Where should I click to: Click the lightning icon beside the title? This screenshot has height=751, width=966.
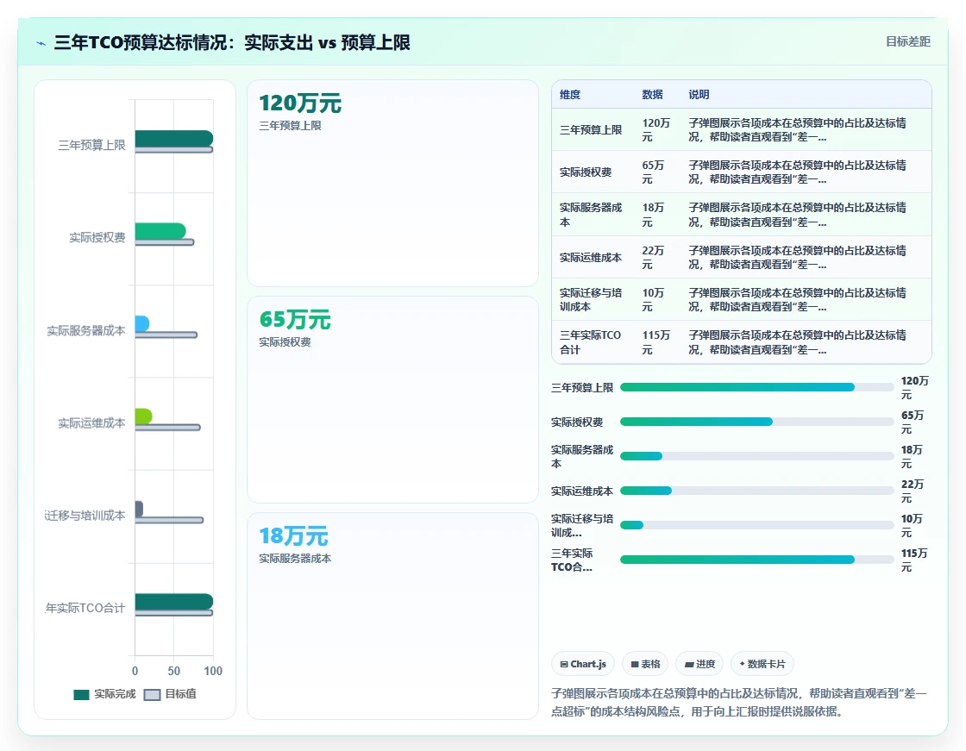click(x=41, y=43)
